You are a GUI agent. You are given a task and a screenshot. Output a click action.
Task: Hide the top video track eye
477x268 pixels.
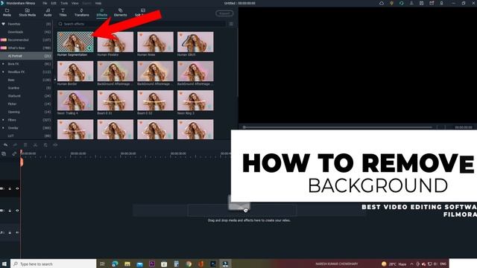(x=17, y=188)
